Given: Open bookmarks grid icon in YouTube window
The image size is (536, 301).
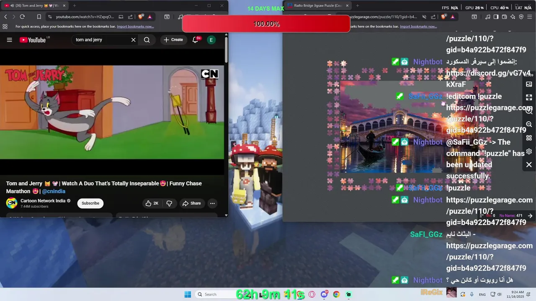Looking at the screenshot, I should coord(5,26).
